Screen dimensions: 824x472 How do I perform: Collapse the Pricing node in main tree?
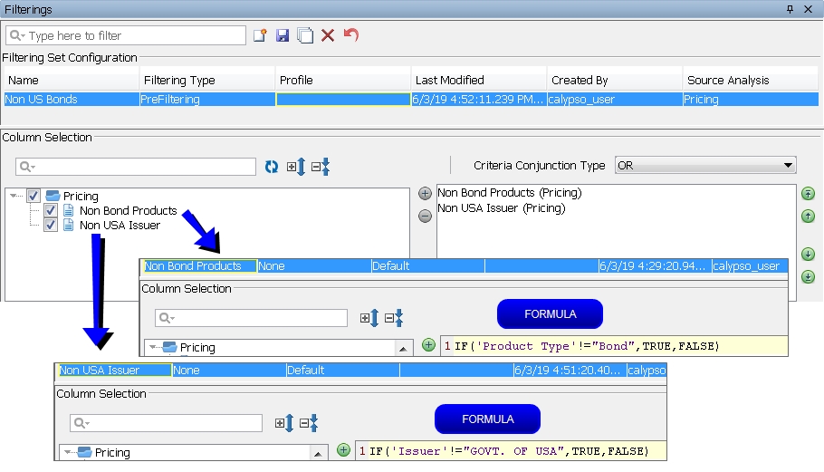pyautogui.click(x=14, y=196)
